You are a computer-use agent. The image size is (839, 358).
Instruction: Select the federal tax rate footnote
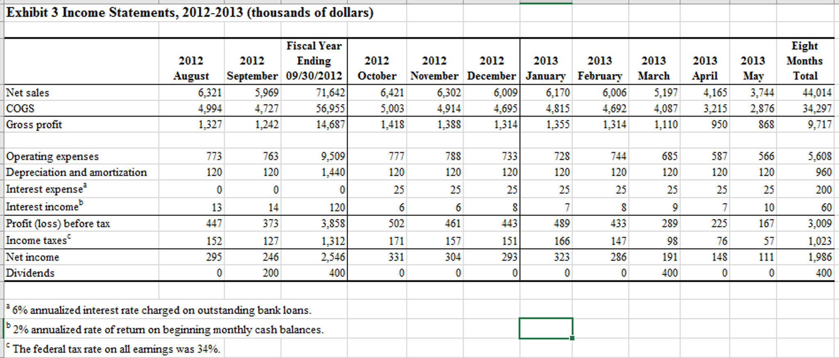point(113,349)
